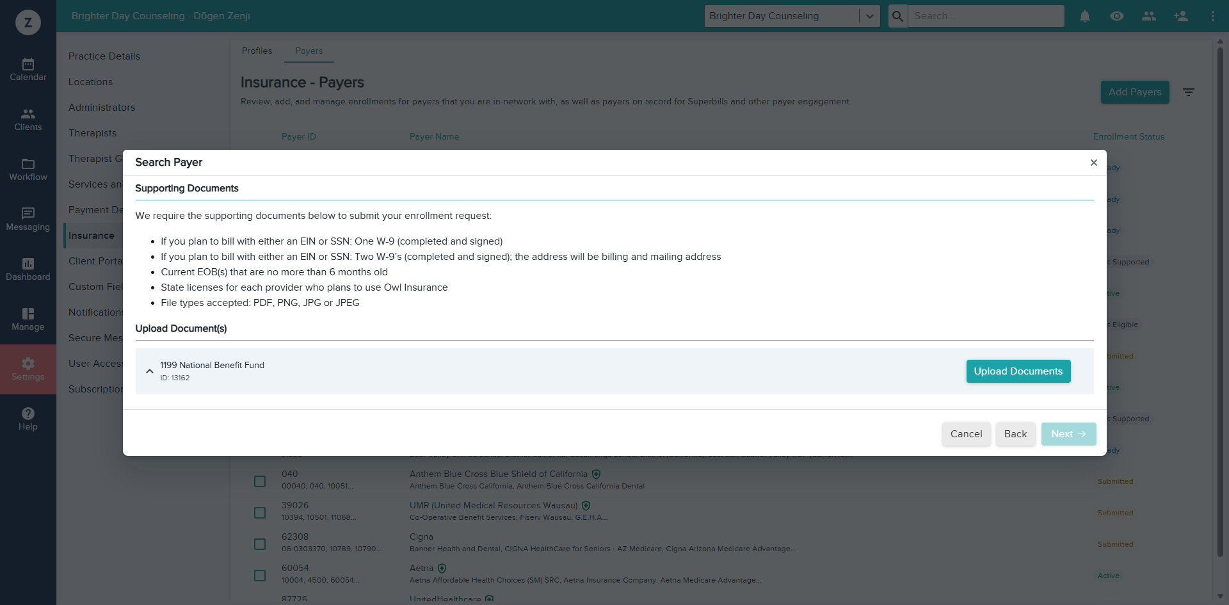Close the Search Payer dialog

coord(1094,163)
